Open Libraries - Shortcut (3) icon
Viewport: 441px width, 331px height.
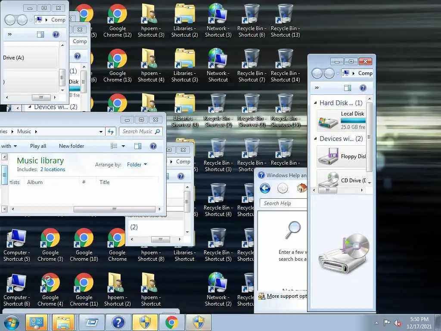184,65
